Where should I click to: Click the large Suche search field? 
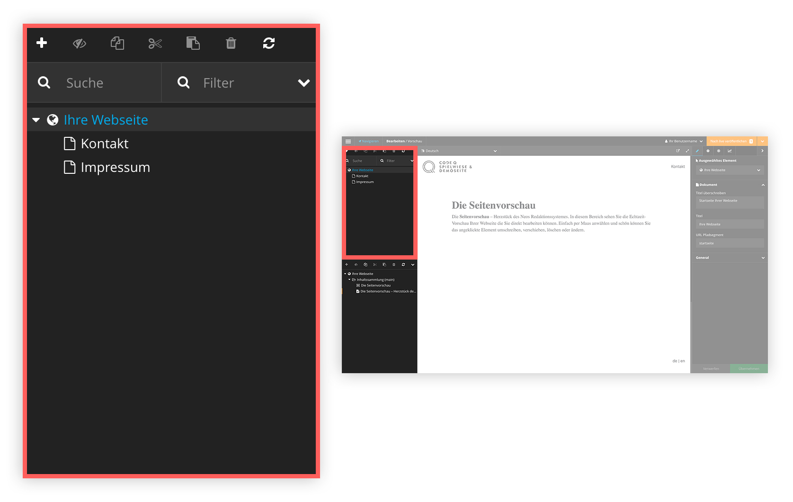point(94,82)
